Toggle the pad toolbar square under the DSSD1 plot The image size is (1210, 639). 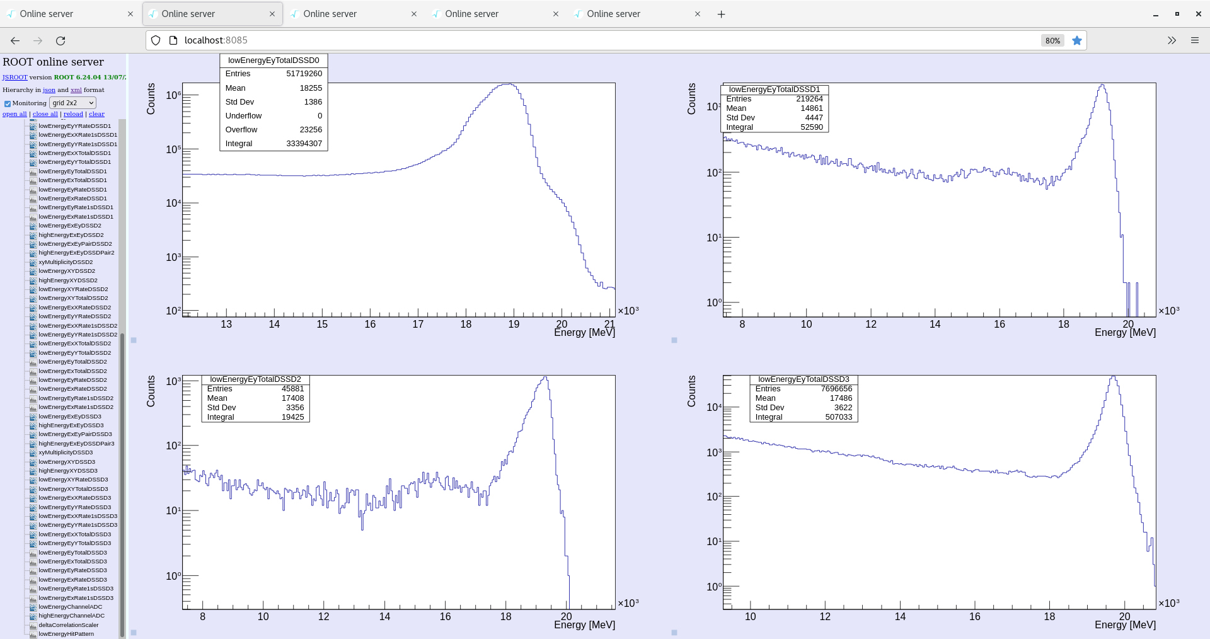coord(674,340)
